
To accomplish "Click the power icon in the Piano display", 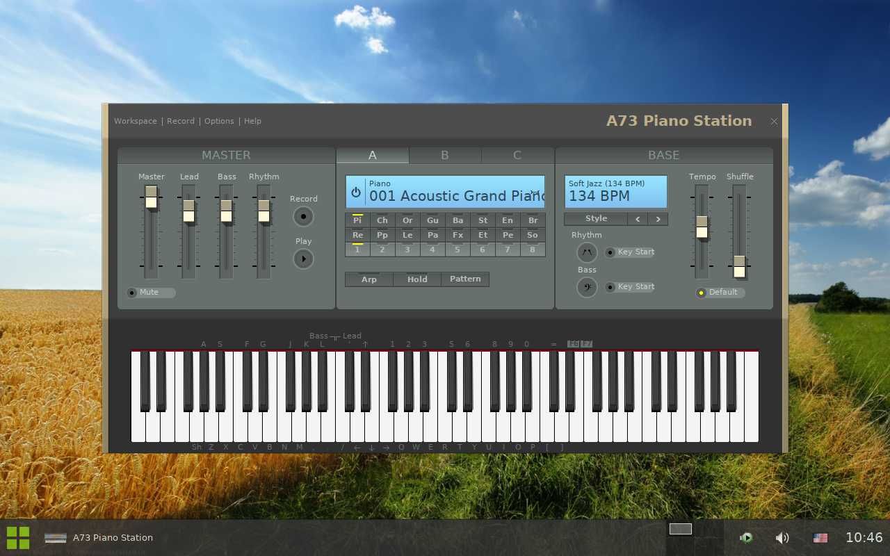I will point(356,193).
